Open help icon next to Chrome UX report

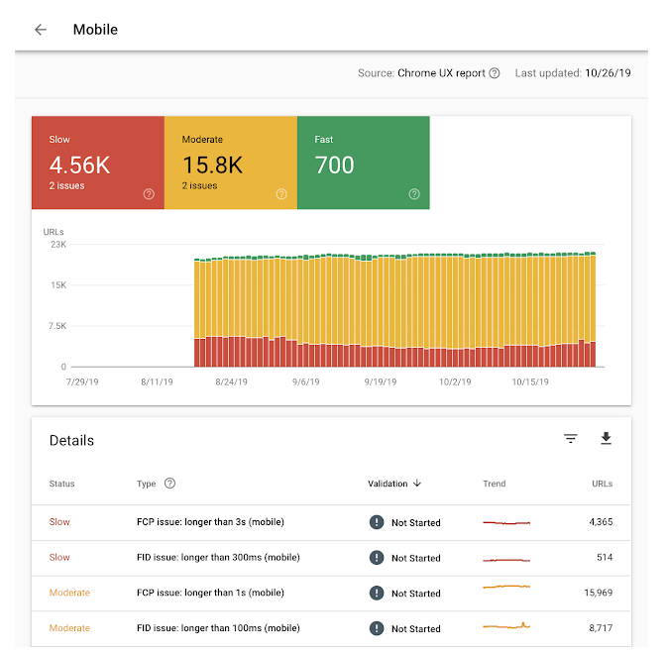coord(494,73)
